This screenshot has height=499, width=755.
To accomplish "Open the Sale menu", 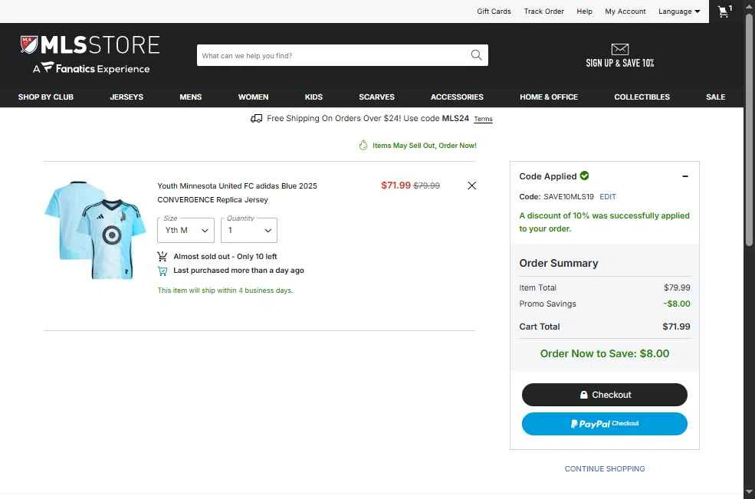I will tap(715, 97).
